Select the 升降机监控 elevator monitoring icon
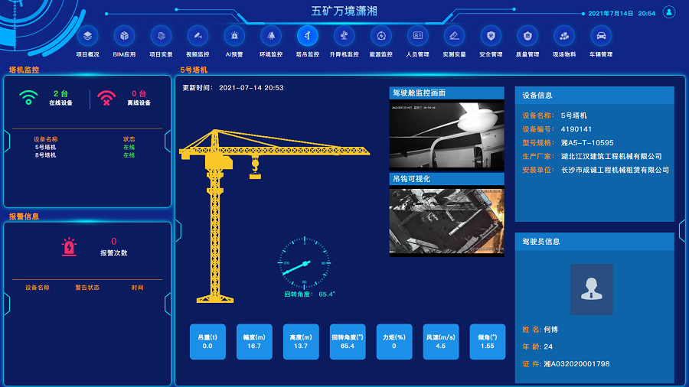 344,36
